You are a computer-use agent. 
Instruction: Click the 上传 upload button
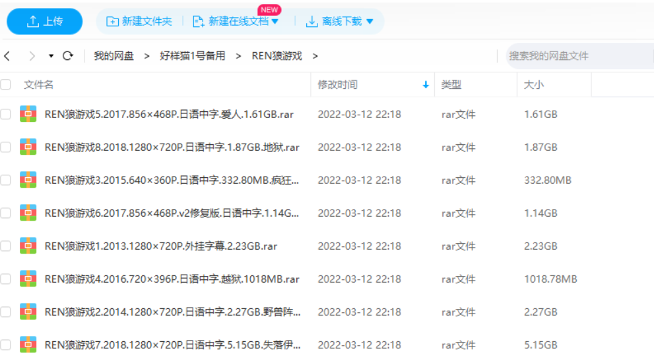click(x=45, y=22)
